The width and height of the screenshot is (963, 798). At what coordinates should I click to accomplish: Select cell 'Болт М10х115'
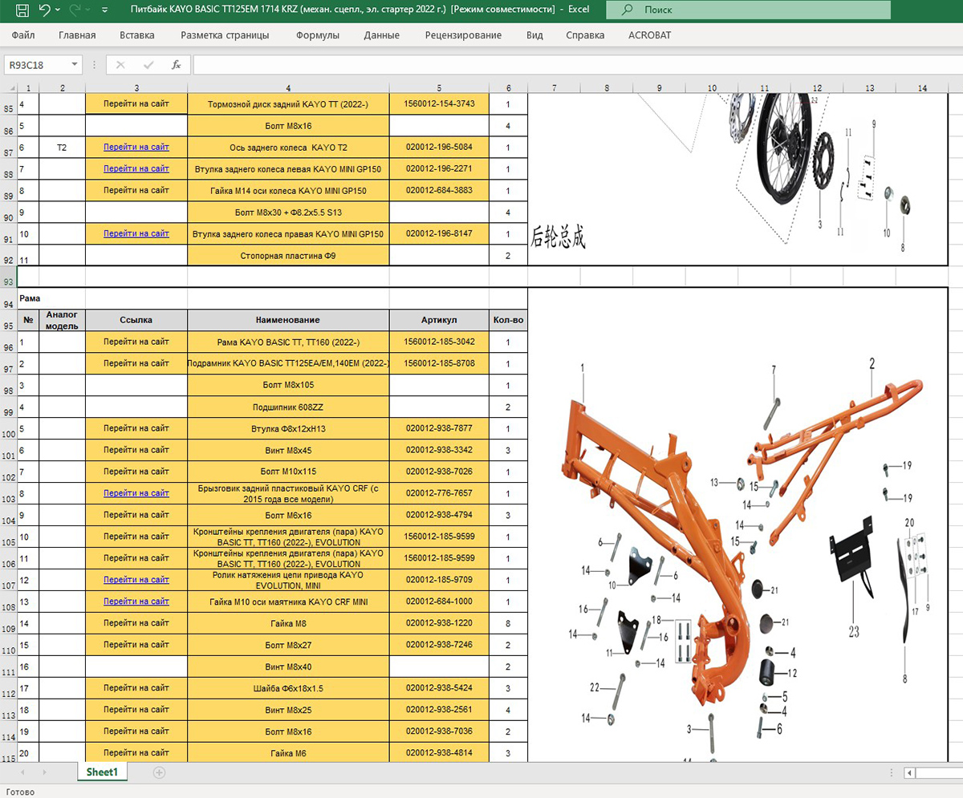288,472
